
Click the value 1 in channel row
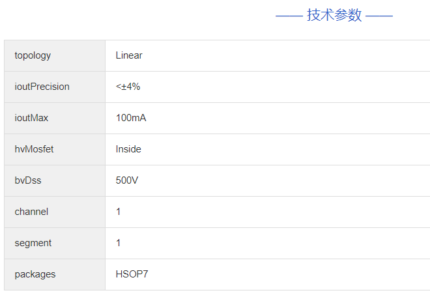(x=119, y=212)
